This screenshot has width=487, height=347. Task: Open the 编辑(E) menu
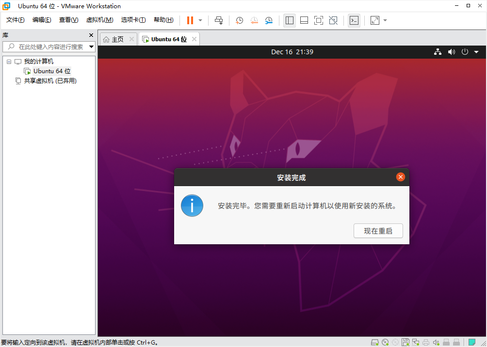[42, 20]
